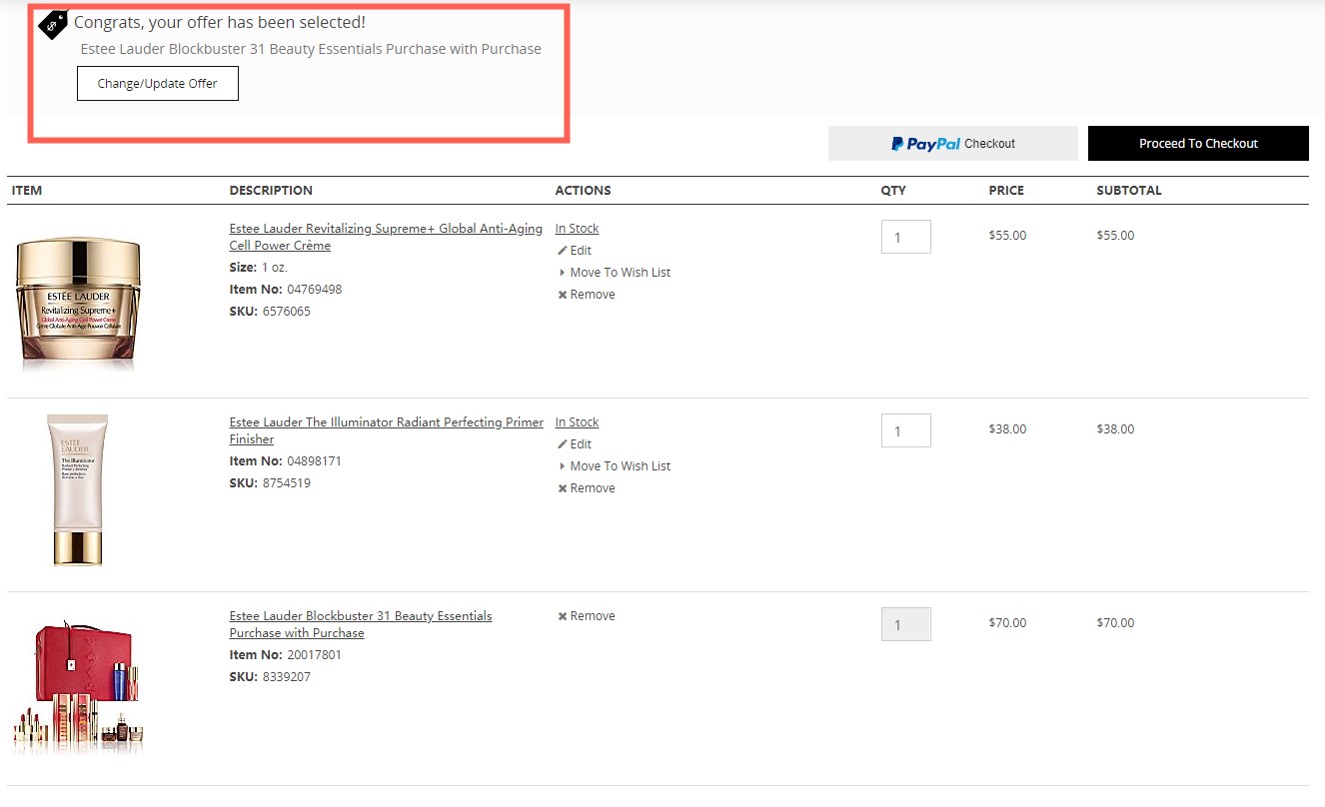Click the QTY column header

[x=893, y=191]
